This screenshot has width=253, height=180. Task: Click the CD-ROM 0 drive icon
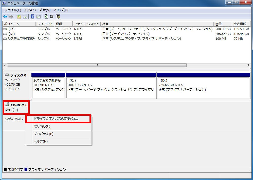7,105
